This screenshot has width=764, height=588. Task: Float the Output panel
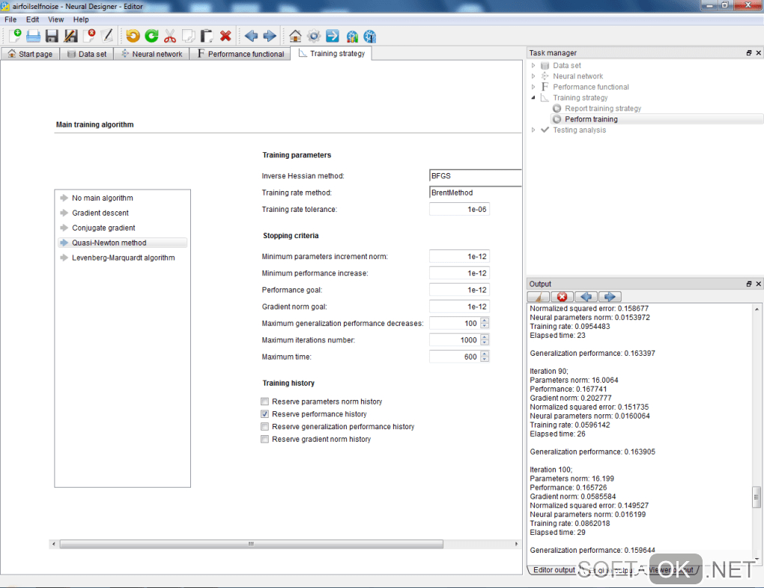[x=749, y=284]
